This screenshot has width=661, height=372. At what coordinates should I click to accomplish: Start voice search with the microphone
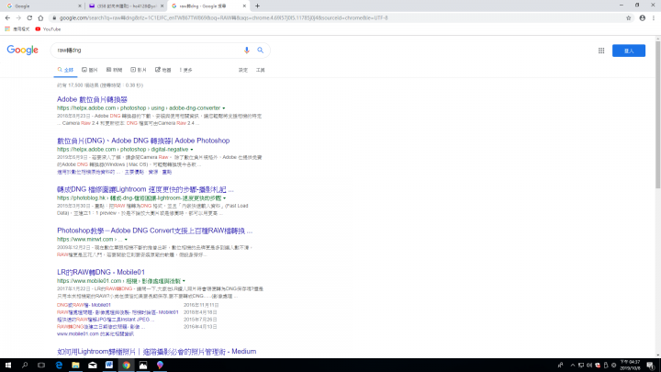(247, 51)
